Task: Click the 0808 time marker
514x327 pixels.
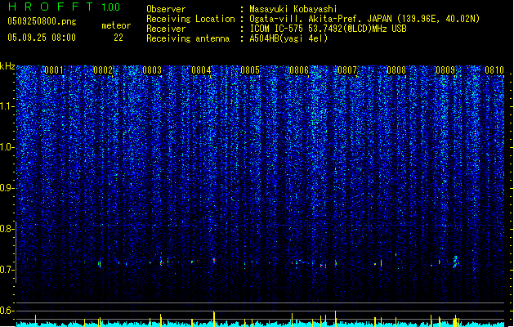Action: click(396, 70)
